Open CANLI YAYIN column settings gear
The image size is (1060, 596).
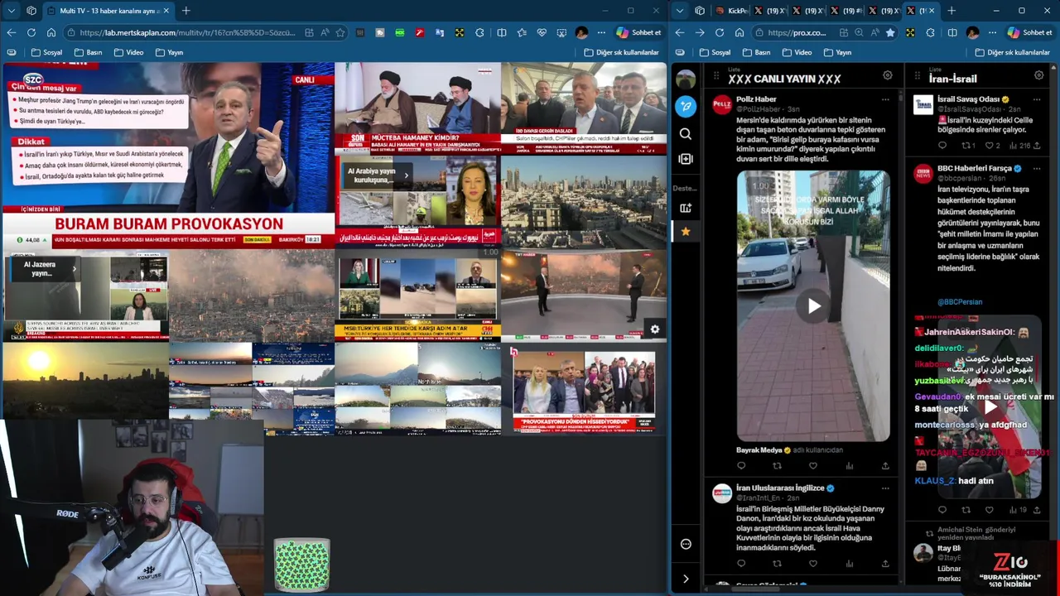tap(888, 75)
